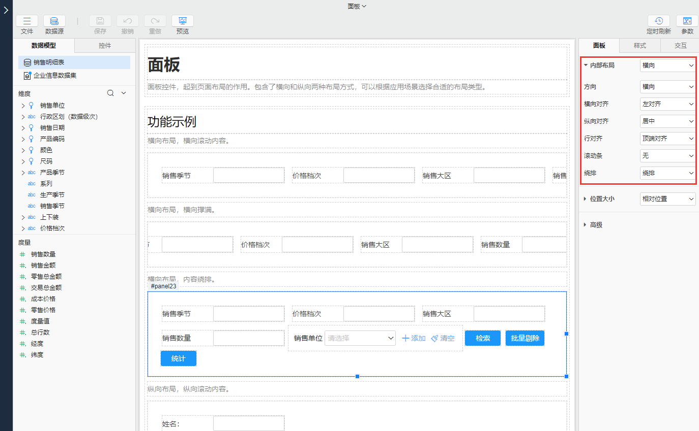Click the 预览 preview icon
The height and width of the screenshot is (431, 699).
pos(182,21)
